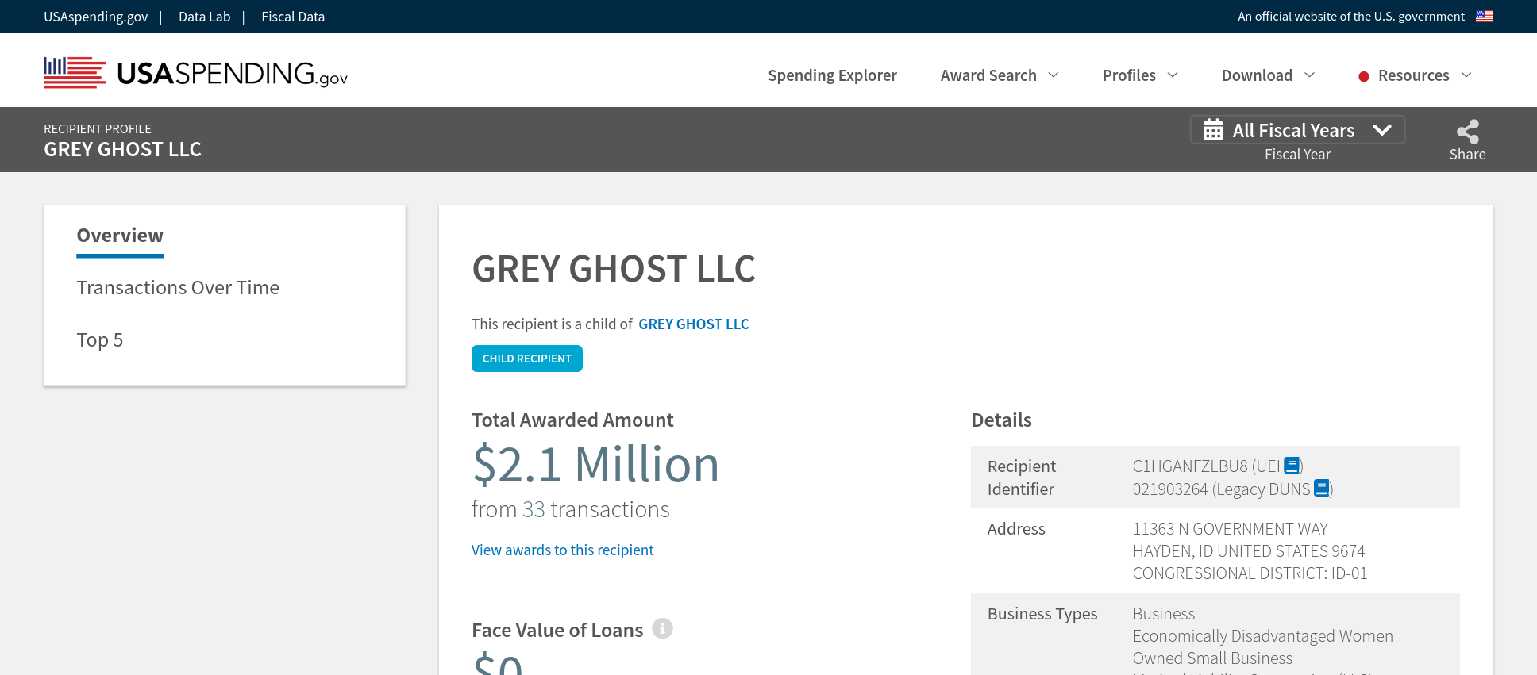Click the $2.1 Million total amount

(x=595, y=464)
